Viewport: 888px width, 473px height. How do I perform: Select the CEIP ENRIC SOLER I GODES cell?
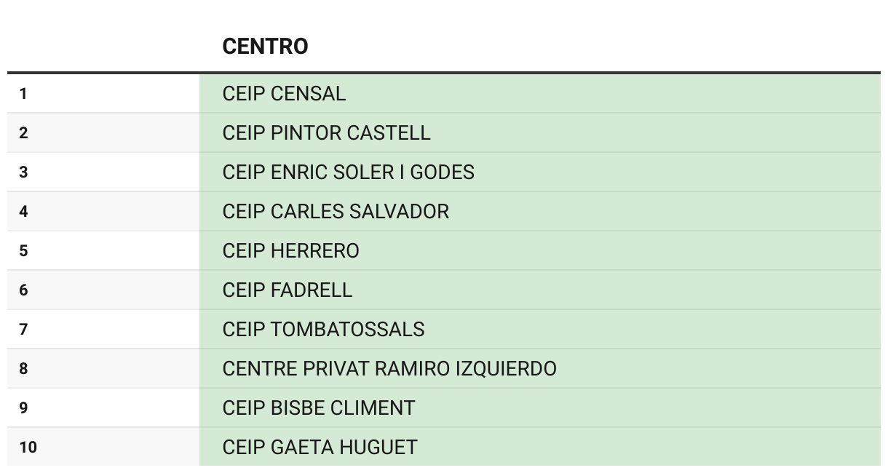pos(540,172)
